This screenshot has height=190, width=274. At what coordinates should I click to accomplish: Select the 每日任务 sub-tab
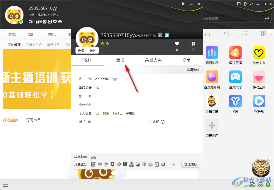pos(53,45)
